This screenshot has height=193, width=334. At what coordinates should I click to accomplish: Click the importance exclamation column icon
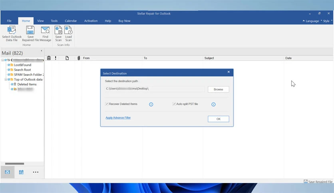(x=56, y=58)
